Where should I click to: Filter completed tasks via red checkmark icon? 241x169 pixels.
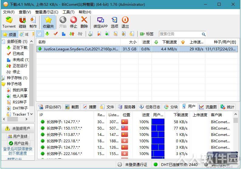[x=56, y=34]
